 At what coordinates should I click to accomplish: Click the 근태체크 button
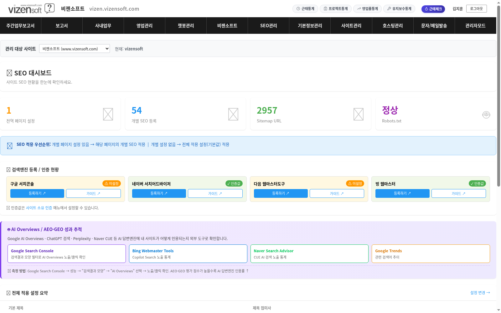pyautogui.click(x=433, y=9)
